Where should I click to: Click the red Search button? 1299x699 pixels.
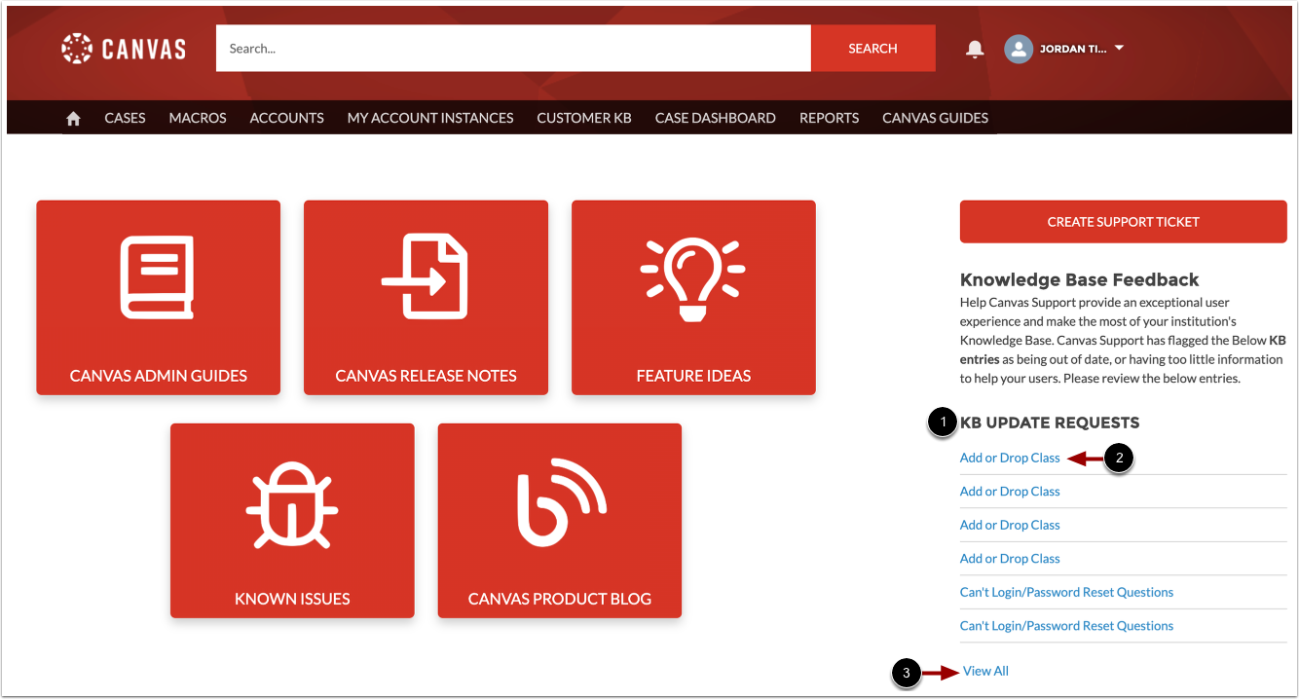click(872, 49)
